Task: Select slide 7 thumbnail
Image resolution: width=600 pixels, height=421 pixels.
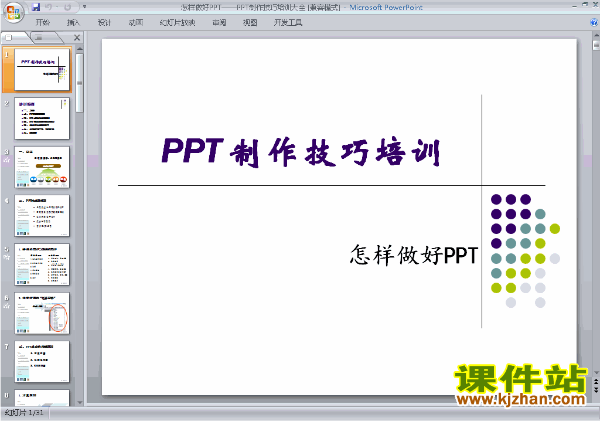Action: click(x=42, y=362)
